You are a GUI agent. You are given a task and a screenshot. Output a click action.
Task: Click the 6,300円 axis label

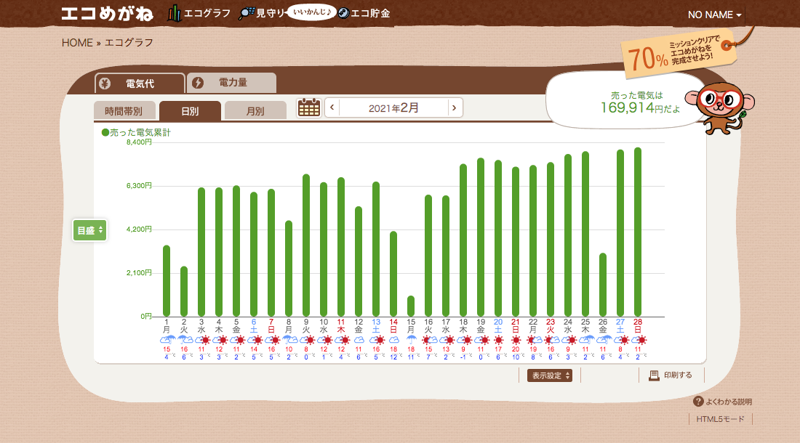pyautogui.click(x=140, y=186)
